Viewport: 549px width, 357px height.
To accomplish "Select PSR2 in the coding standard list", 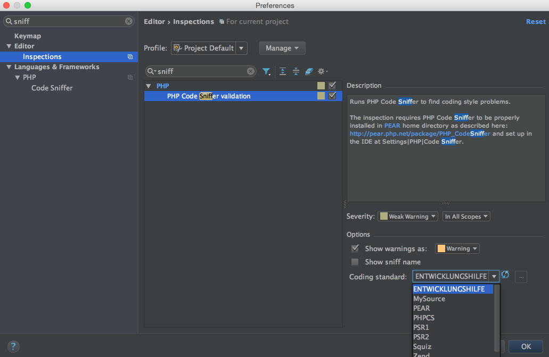I will point(421,337).
